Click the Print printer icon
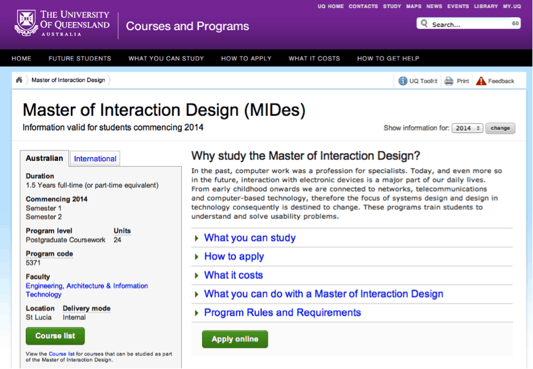The width and height of the screenshot is (533, 369). coord(449,81)
